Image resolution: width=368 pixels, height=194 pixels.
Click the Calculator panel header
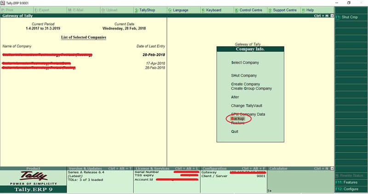pos(278,168)
